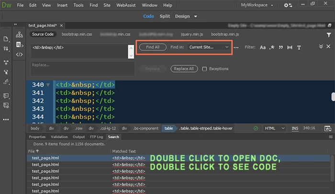This screenshot has width=335, height=194.
Task: Switch to Split view
Action: 165,16
